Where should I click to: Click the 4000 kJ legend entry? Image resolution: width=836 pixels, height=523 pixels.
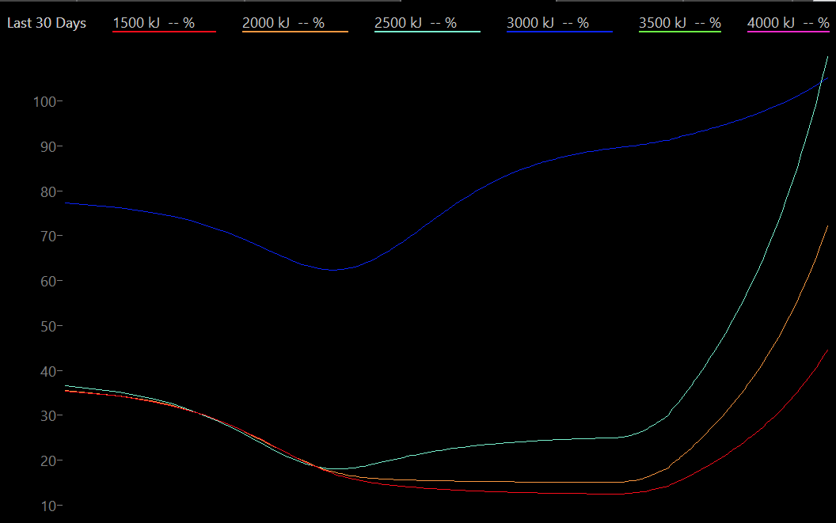point(788,23)
